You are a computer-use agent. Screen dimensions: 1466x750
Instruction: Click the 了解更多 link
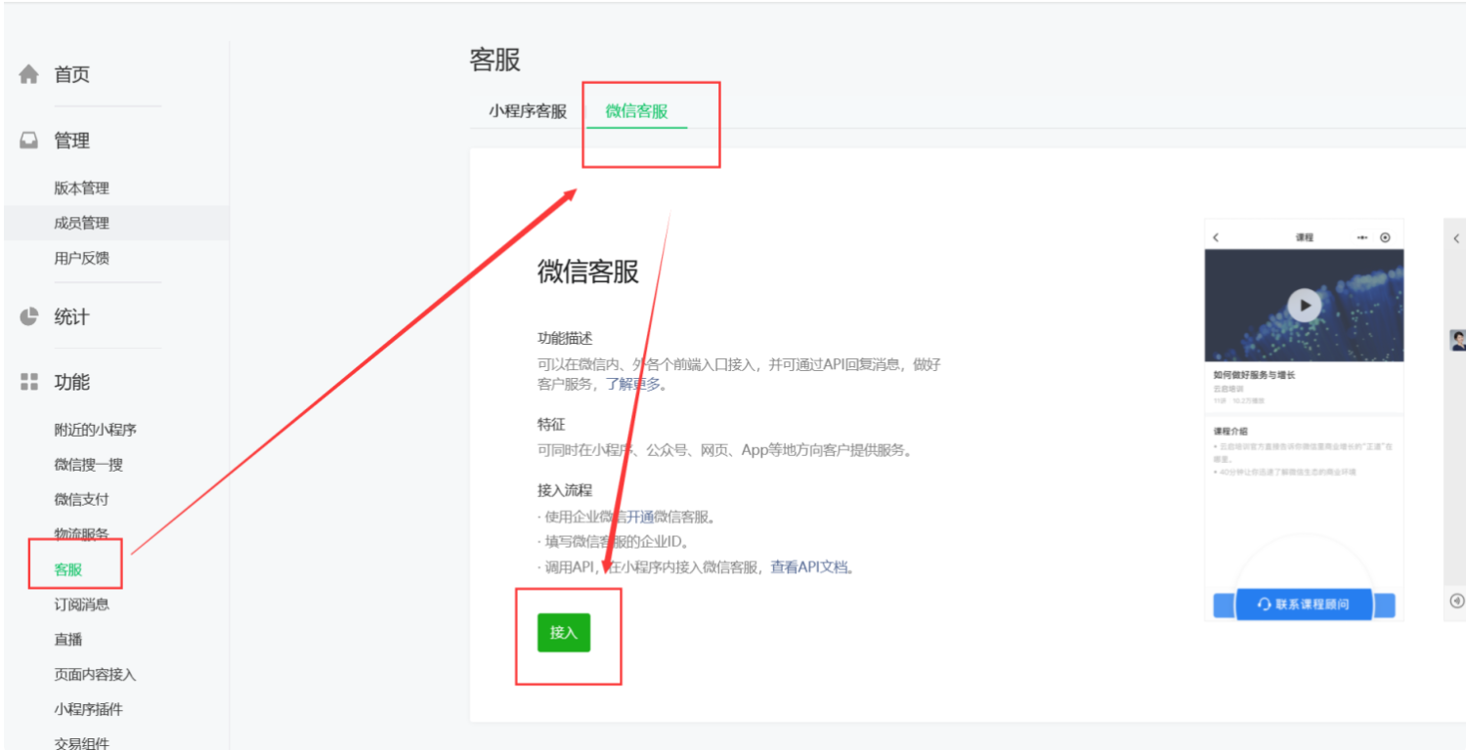pyautogui.click(x=633, y=384)
